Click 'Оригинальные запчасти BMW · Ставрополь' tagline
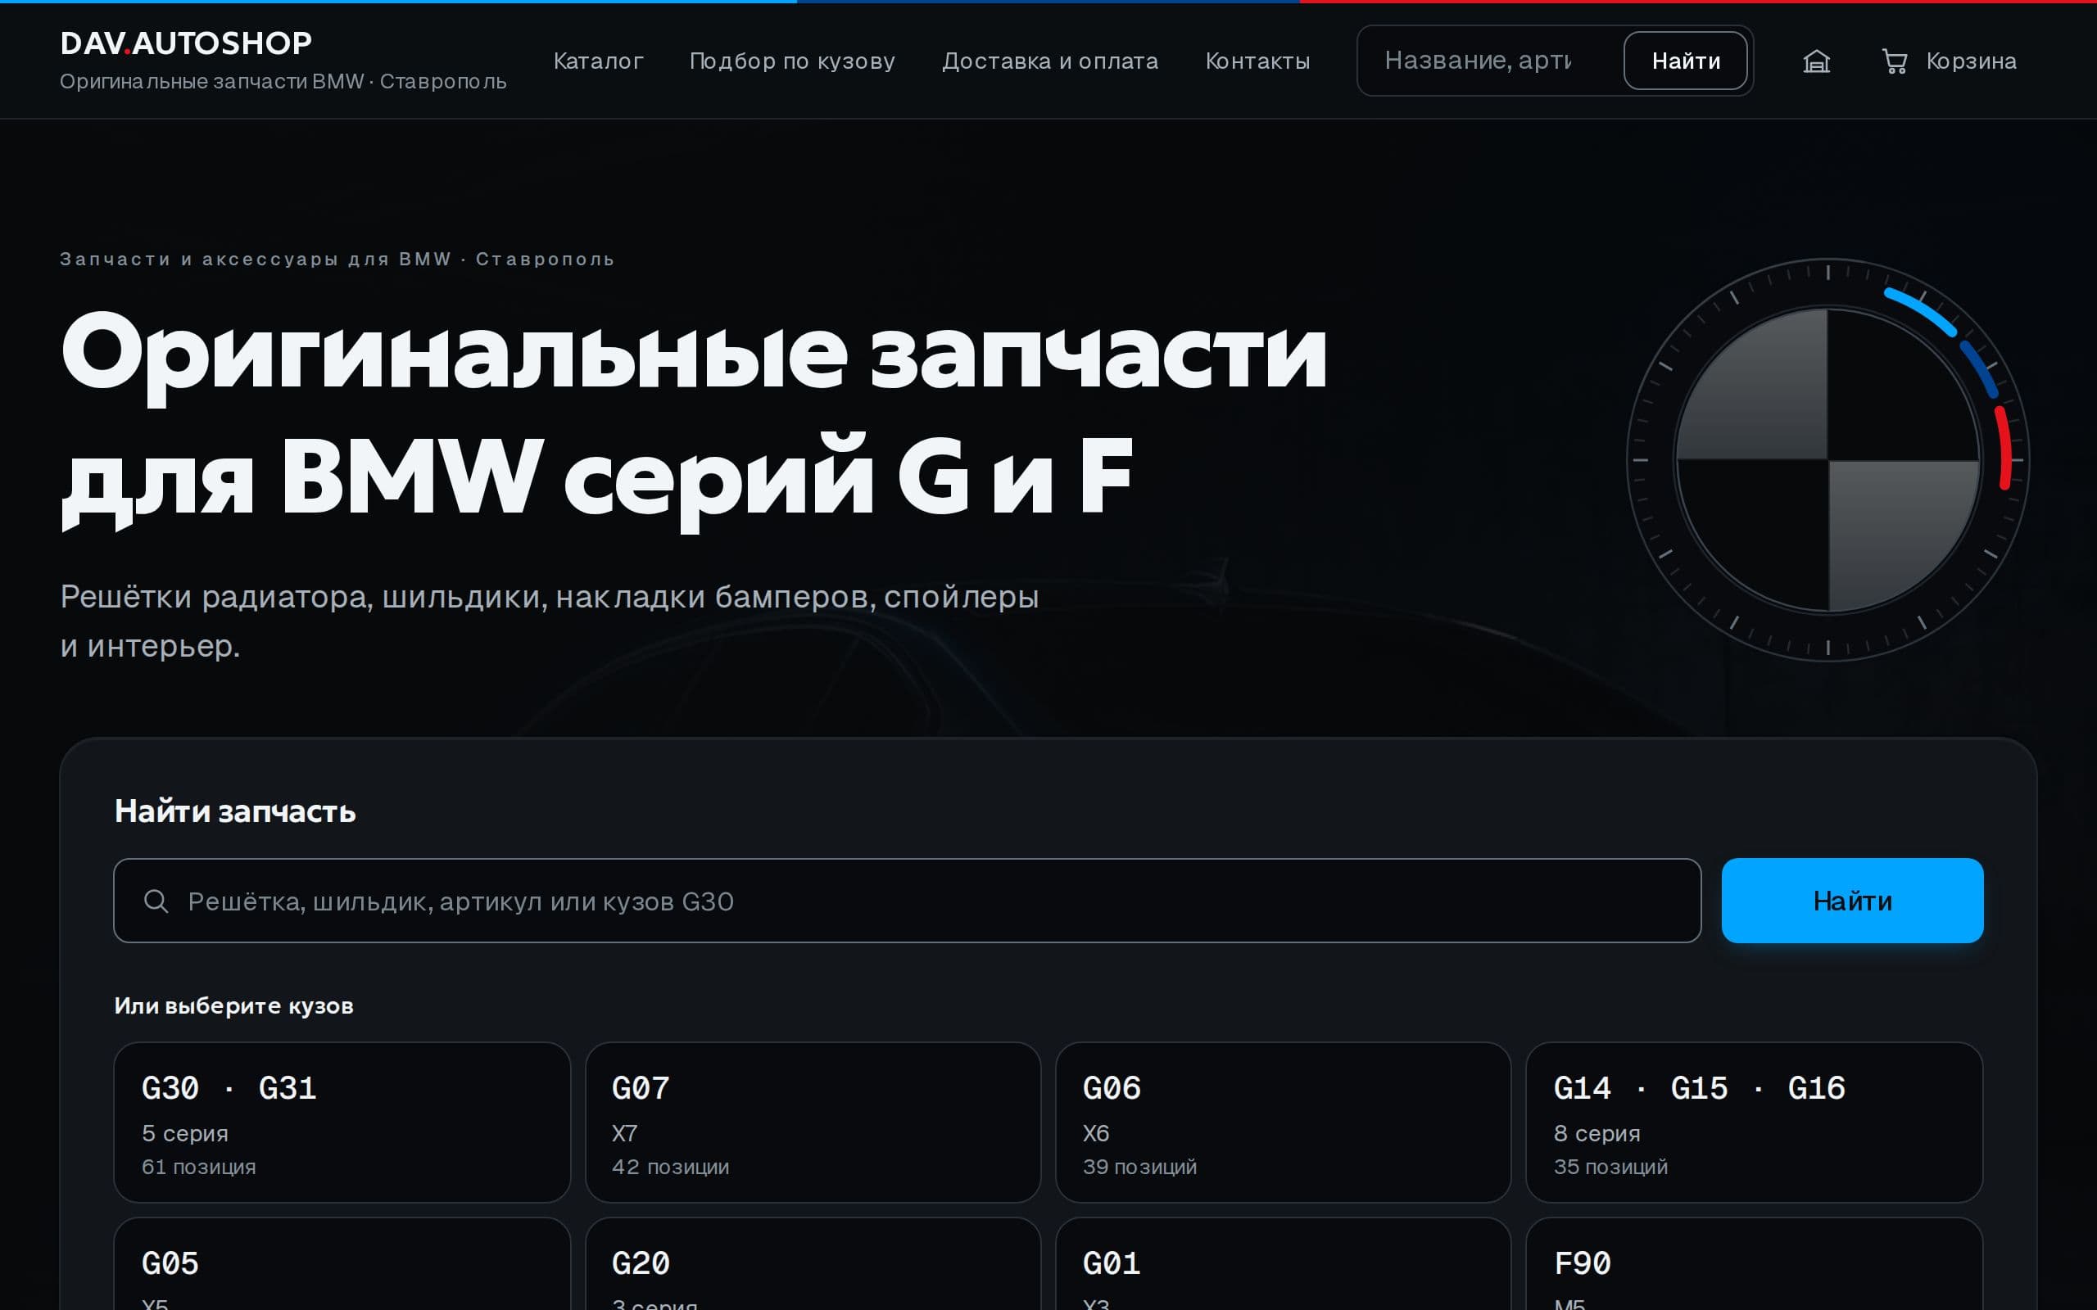This screenshot has height=1310, width=2097. point(283,81)
